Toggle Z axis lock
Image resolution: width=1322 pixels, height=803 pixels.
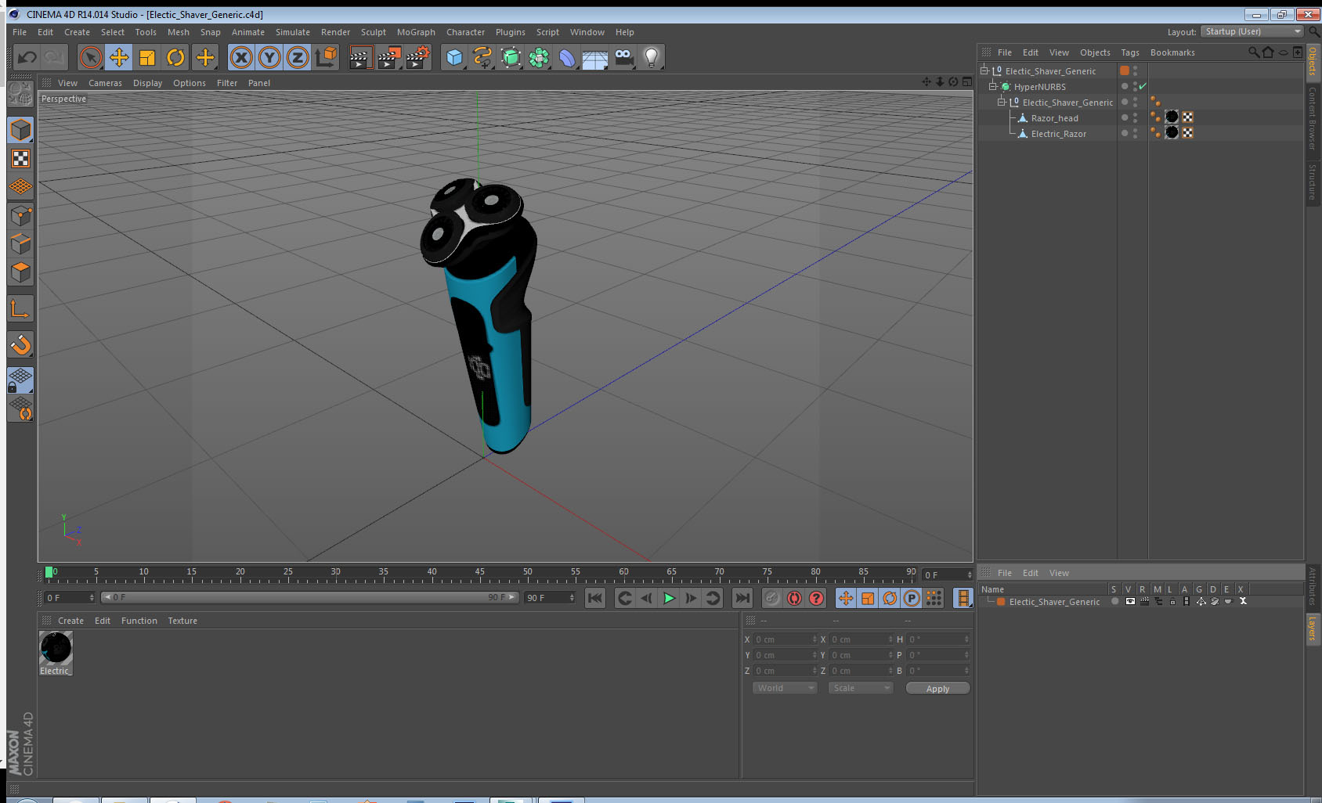point(298,57)
